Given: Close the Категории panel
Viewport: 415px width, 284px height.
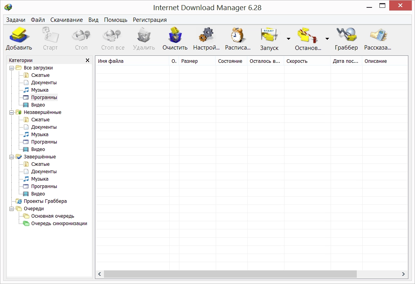Looking at the screenshot, I should click(88, 60).
